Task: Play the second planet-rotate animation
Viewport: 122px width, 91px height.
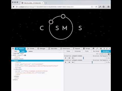Action: pos(66,62)
